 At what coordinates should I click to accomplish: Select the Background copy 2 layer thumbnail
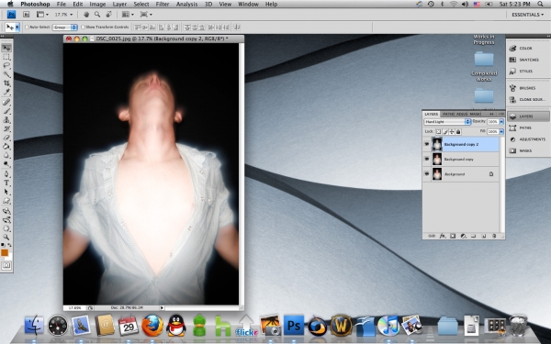(437, 144)
